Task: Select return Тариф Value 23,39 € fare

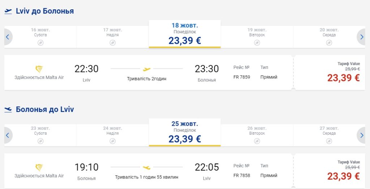Action: (343, 176)
